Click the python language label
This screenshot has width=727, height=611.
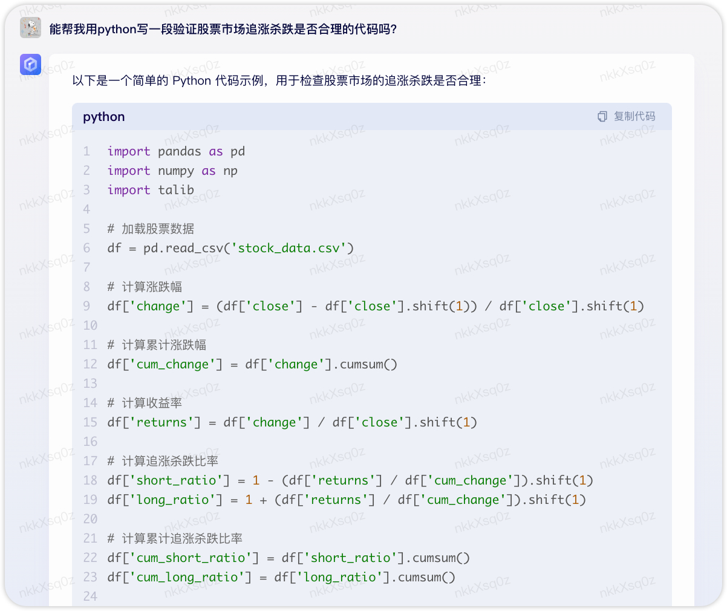click(104, 117)
